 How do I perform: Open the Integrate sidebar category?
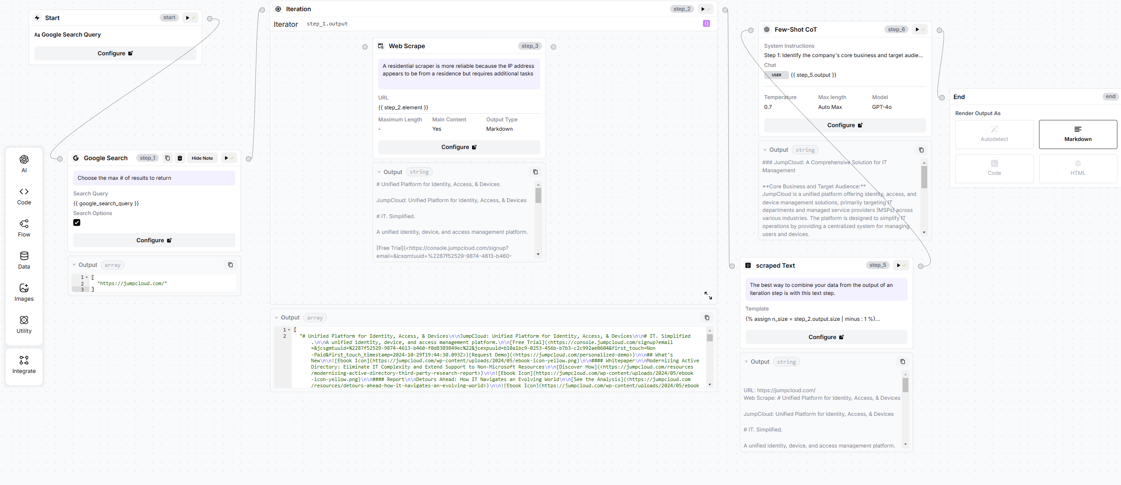24,364
